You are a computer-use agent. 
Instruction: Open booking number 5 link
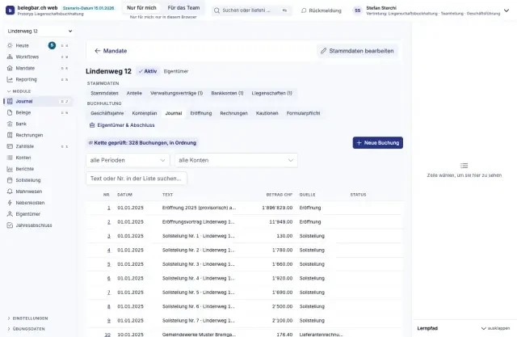pos(109,264)
